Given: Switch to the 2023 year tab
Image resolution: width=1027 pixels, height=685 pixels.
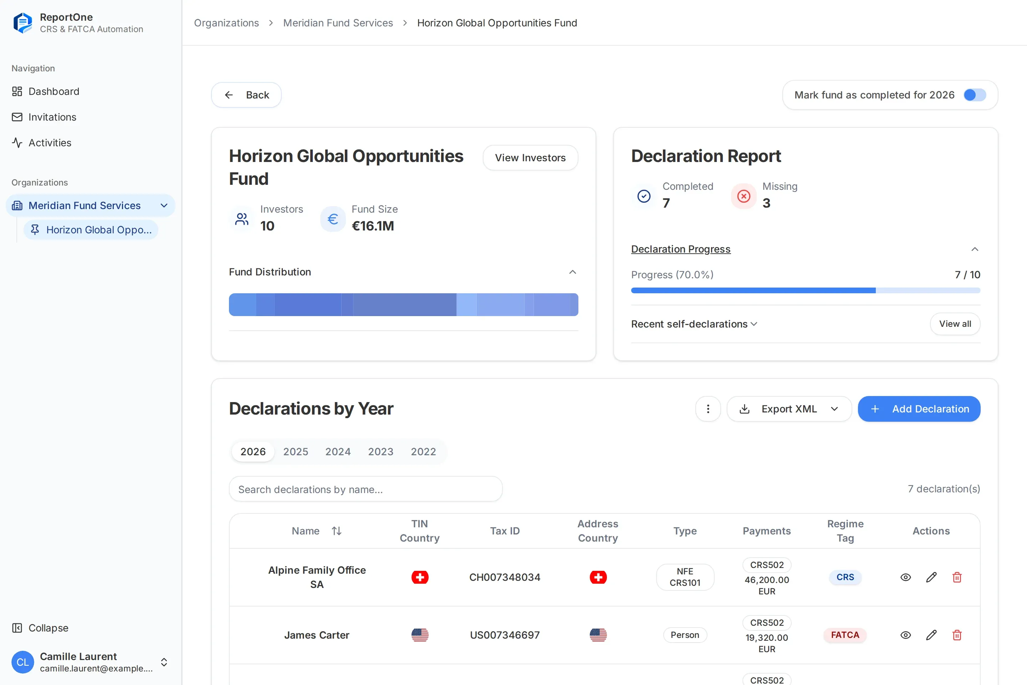Looking at the screenshot, I should (x=381, y=451).
